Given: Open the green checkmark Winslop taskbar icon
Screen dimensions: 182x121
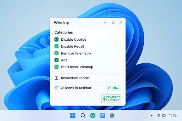Looking at the screenshot, I should [x=93, y=116].
